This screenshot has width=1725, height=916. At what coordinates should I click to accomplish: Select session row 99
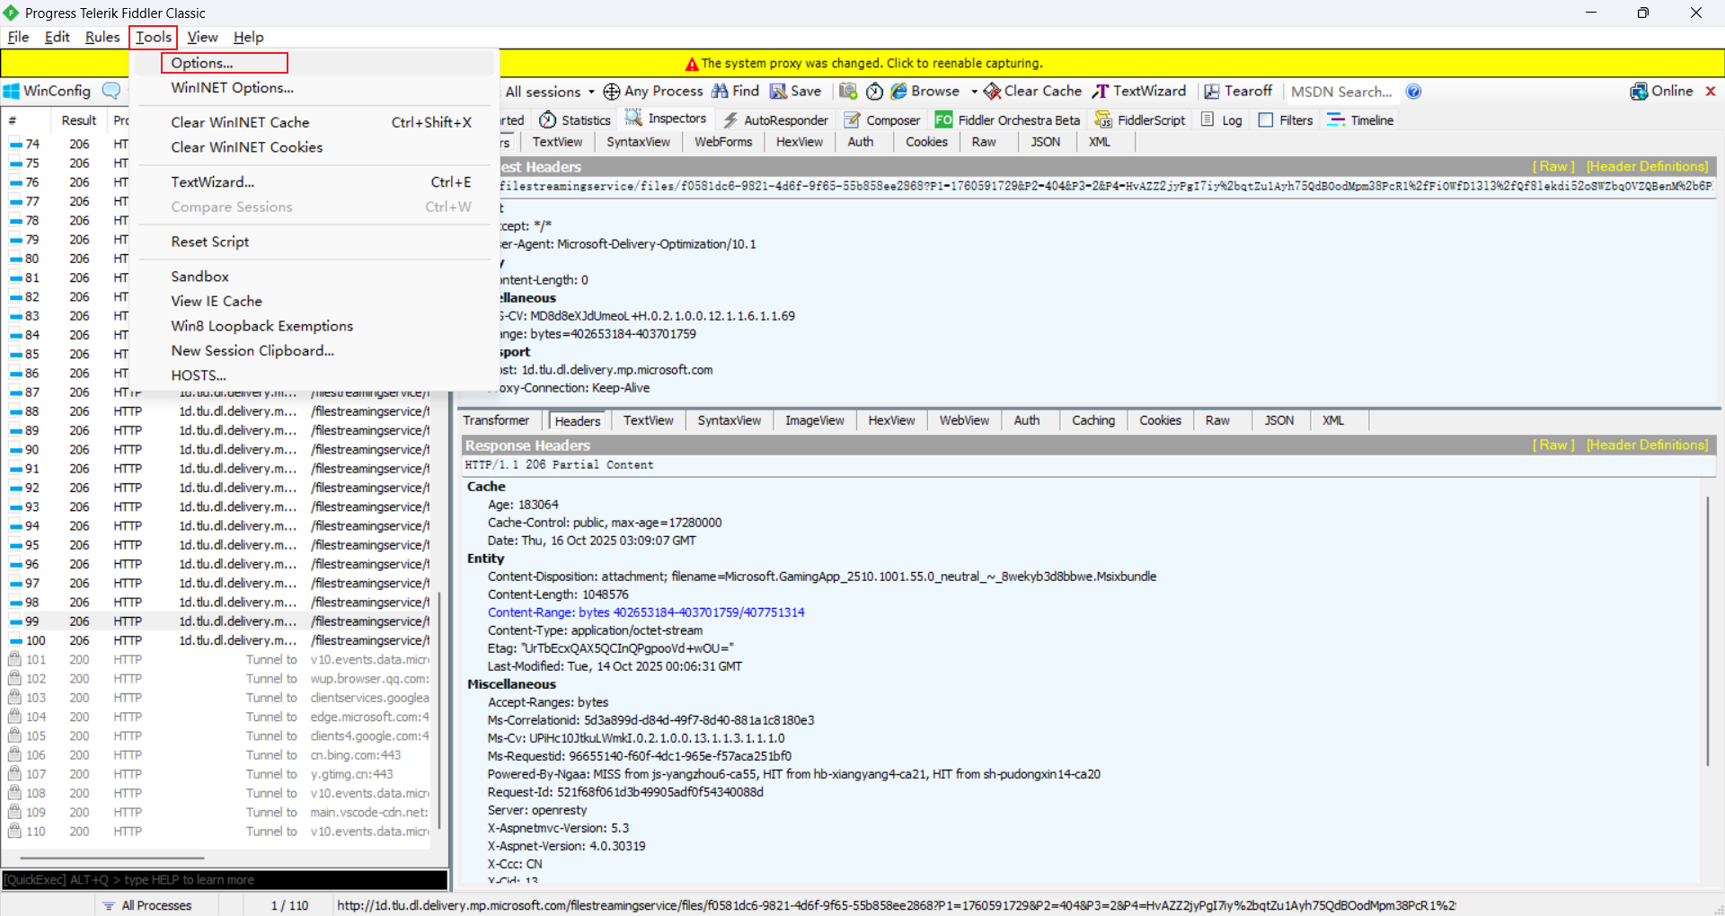pos(217,621)
